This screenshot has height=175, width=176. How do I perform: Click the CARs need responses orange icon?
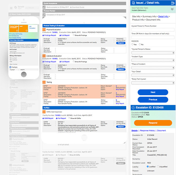[x=44, y=112]
